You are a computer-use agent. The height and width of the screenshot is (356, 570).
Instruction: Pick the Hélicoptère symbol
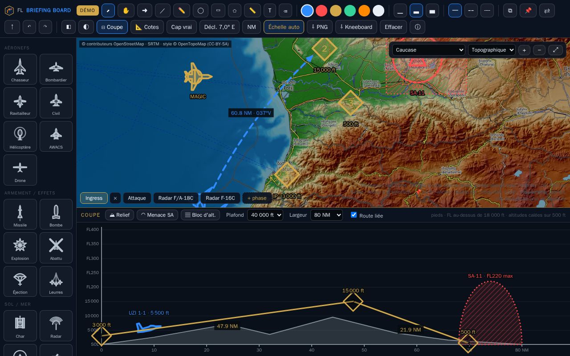tap(20, 136)
